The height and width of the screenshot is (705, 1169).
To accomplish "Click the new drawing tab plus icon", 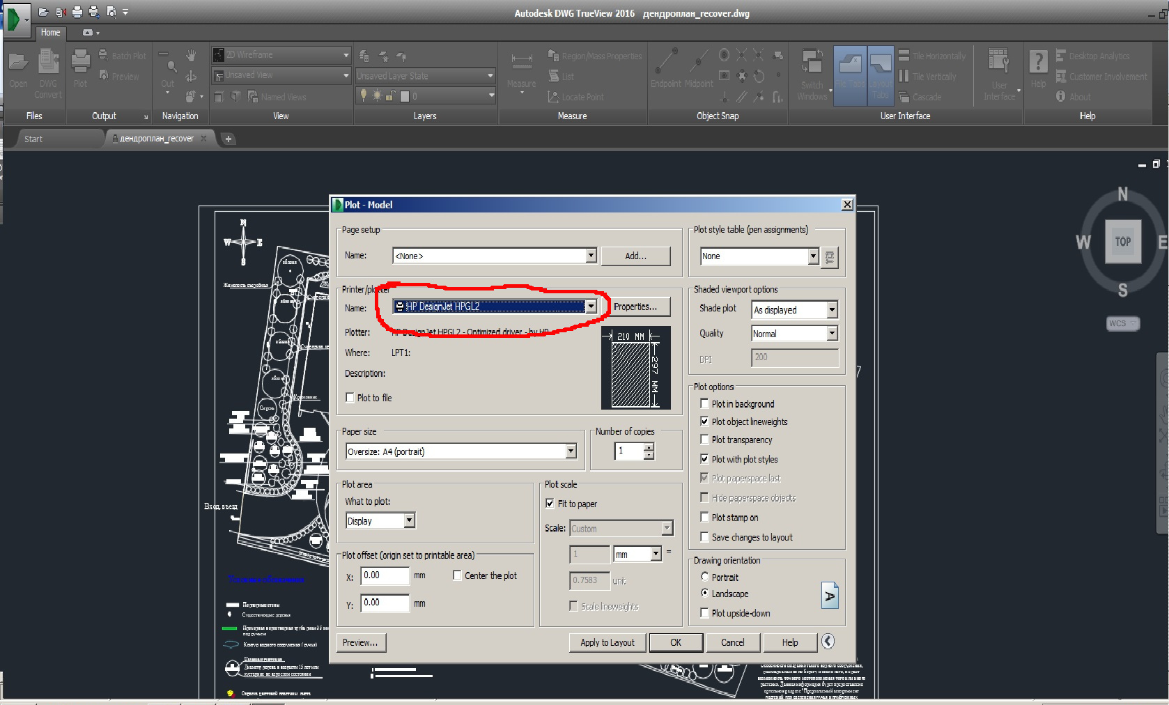I will [x=228, y=139].
